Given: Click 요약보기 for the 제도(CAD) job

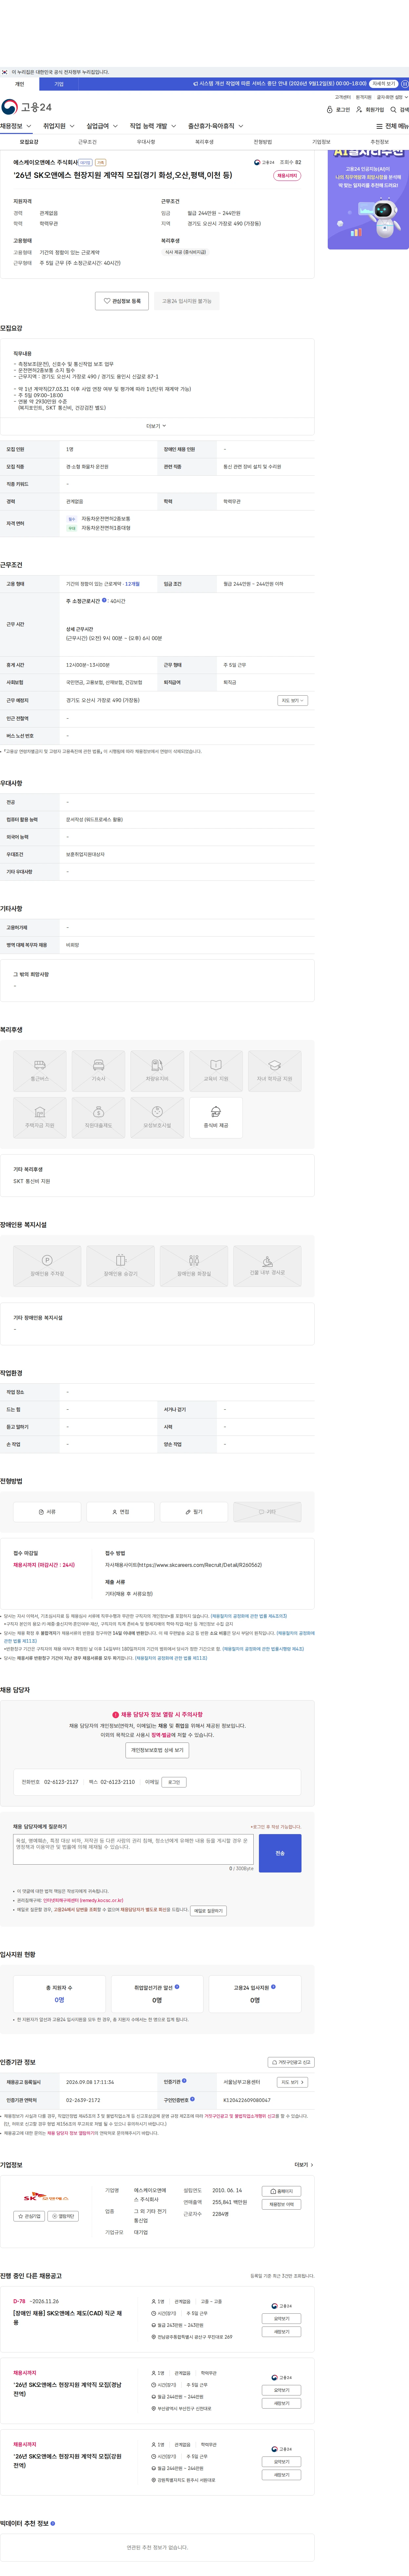Looking at the screenshot, I should (281, 2318).
